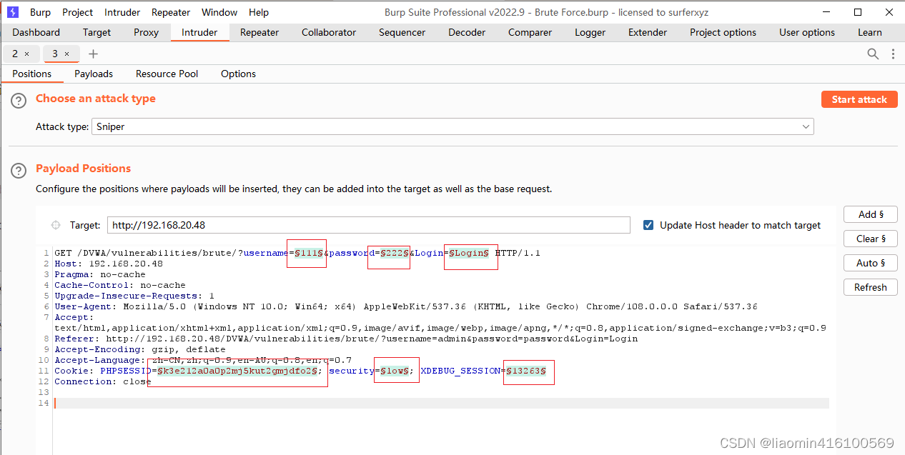Screen dimensions: 905x455
Task: Click the Refresh button
Action: click(870, 287)
